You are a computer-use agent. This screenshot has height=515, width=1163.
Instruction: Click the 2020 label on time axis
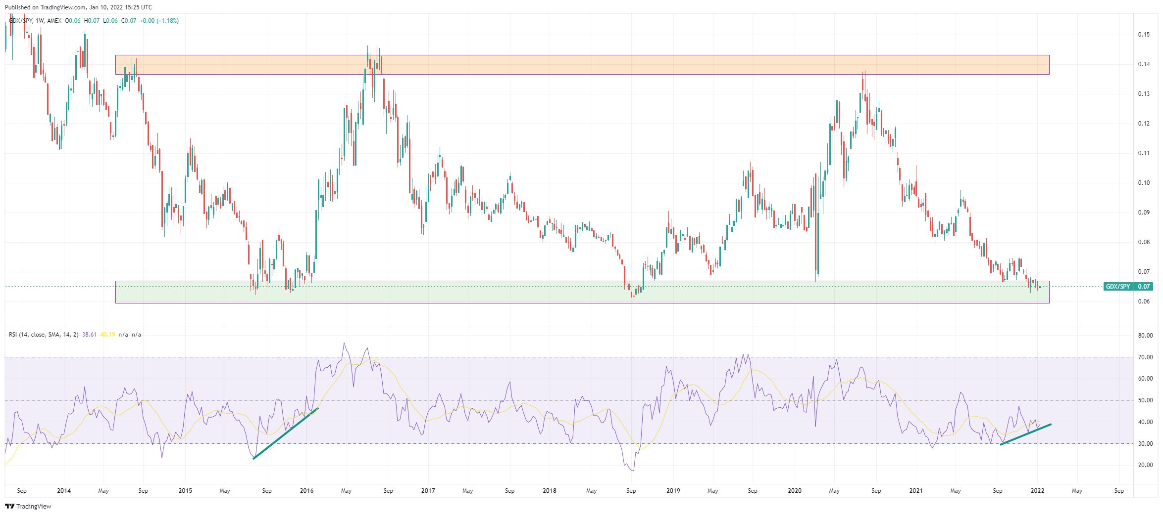pyautogui.click(x=794, y=491)
